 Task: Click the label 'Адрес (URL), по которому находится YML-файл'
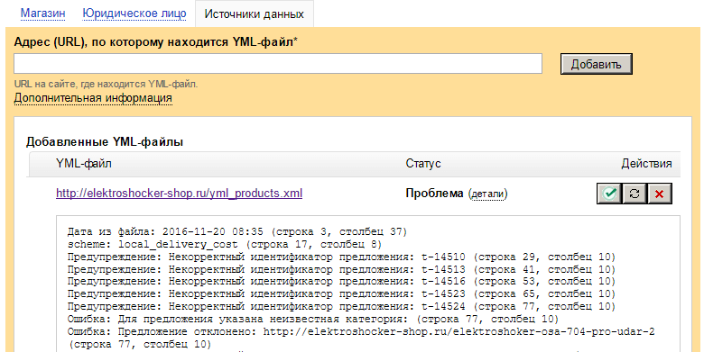coord(156,42)
